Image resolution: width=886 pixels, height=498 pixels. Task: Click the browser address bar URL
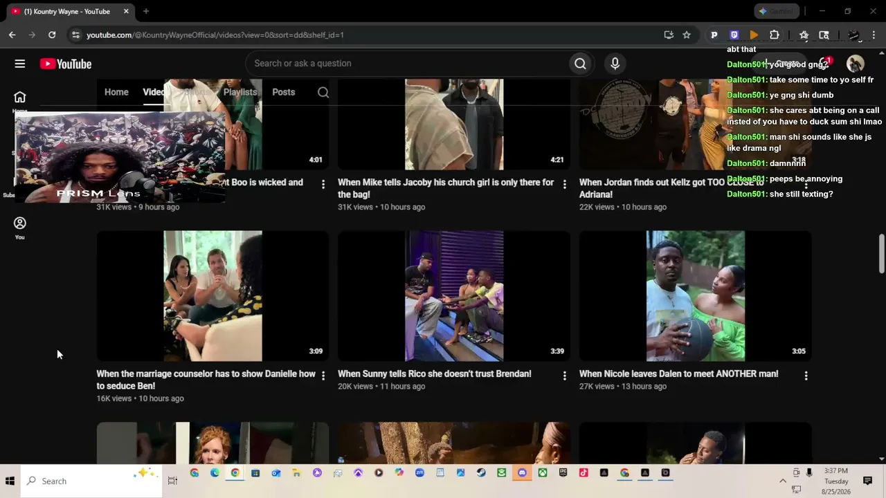[215, 35]
